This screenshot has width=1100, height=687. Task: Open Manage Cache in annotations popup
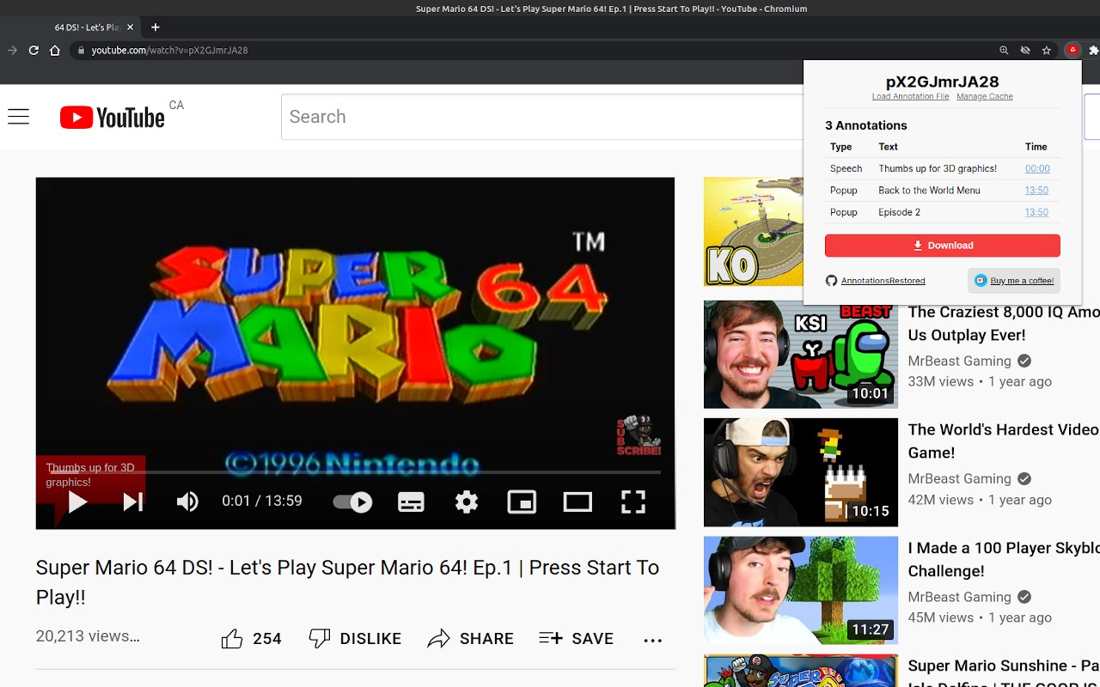[x=985, y=96]
